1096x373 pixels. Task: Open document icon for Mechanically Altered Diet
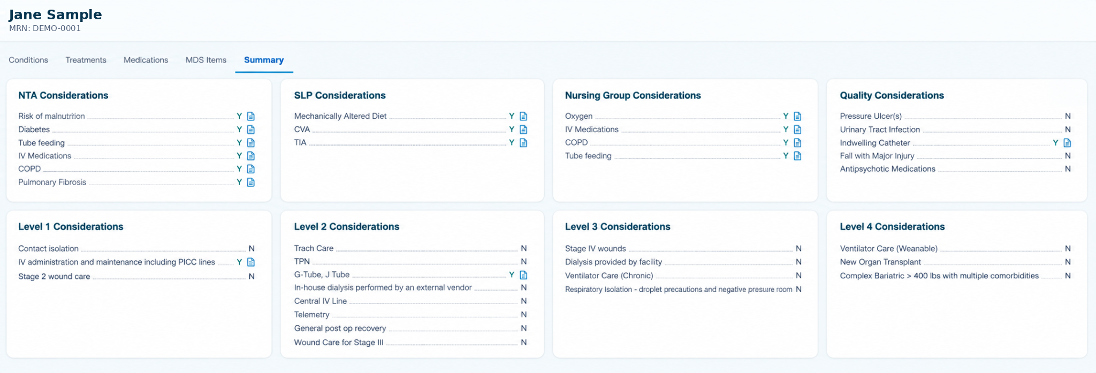[x=523, y=116]
